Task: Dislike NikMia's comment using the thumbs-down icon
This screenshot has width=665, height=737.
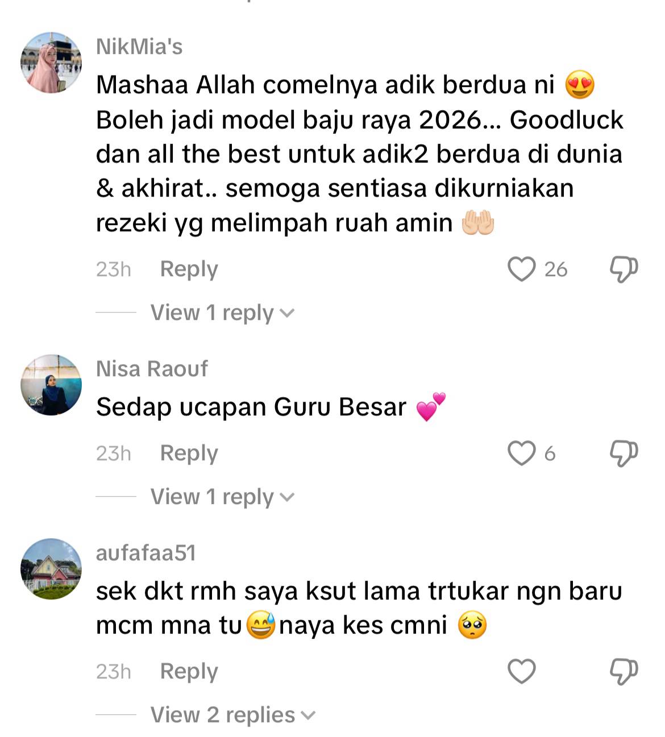Action: [x=624, y=269]
